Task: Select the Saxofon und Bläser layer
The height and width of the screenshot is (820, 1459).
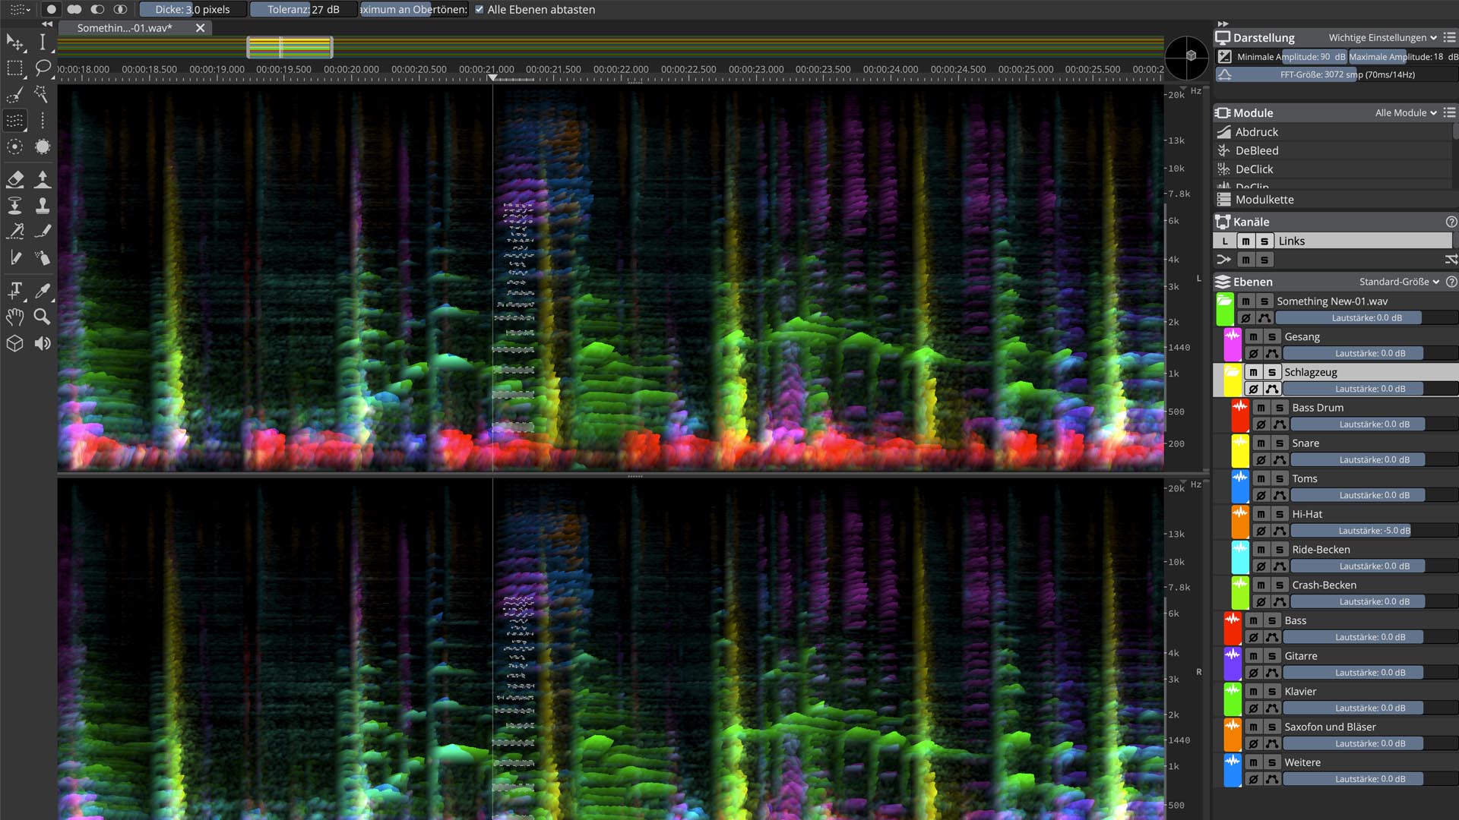Action: (1330, 727)
